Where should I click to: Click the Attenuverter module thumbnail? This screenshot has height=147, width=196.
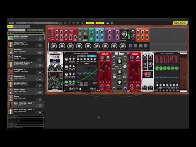click(x=11, y=78)
